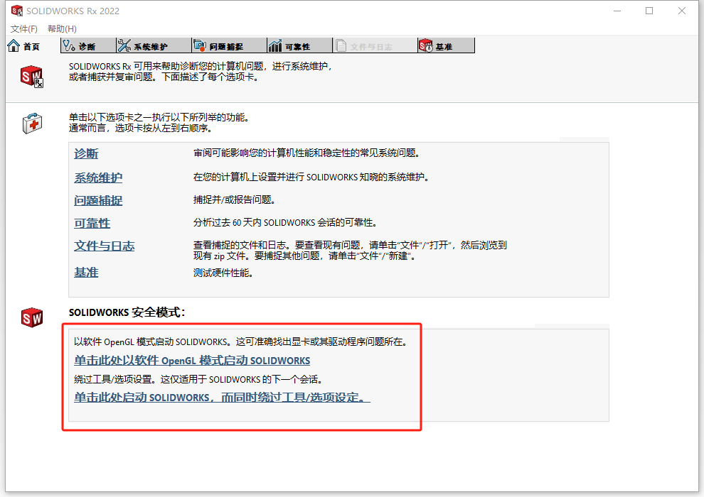Click the 系统维护 wrench tab icon
The height and width of the screenshot is (497, 704).
pos(124,45)
